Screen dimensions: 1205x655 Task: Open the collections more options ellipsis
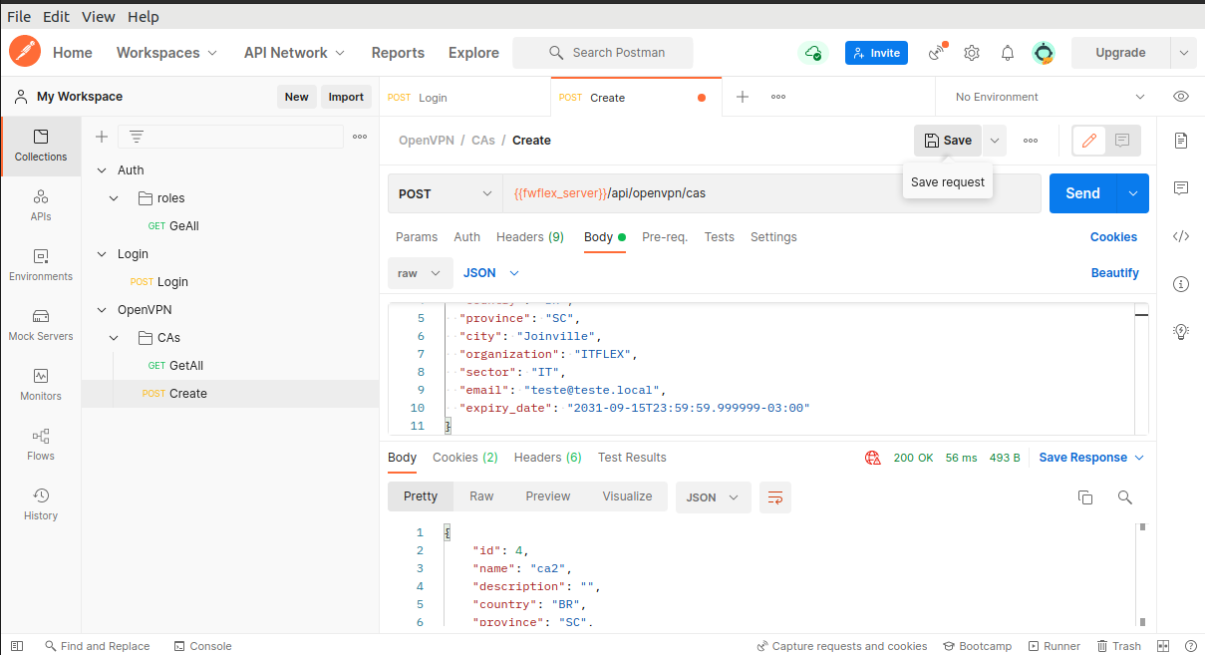point(360,137)
